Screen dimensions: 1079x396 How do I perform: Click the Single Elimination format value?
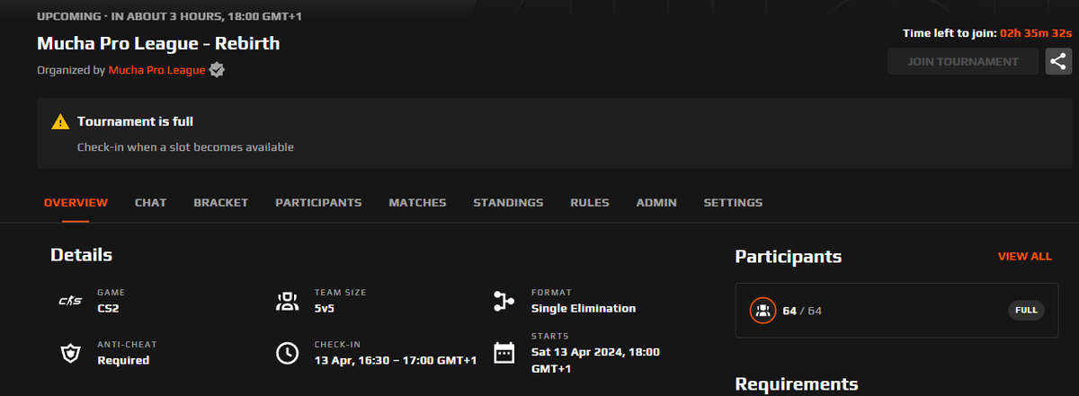(584, 308)
